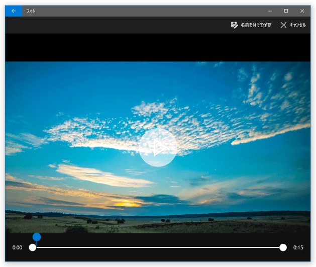Viewport: 316px width, 267px height.
Task: Click the trim end handle at 0:15
Action: [283, 247]
